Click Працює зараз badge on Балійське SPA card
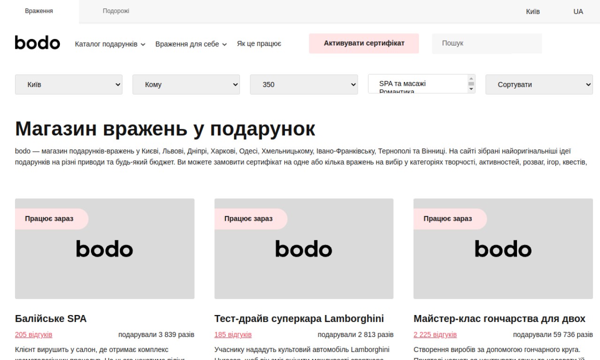 (x=52, y=219)
